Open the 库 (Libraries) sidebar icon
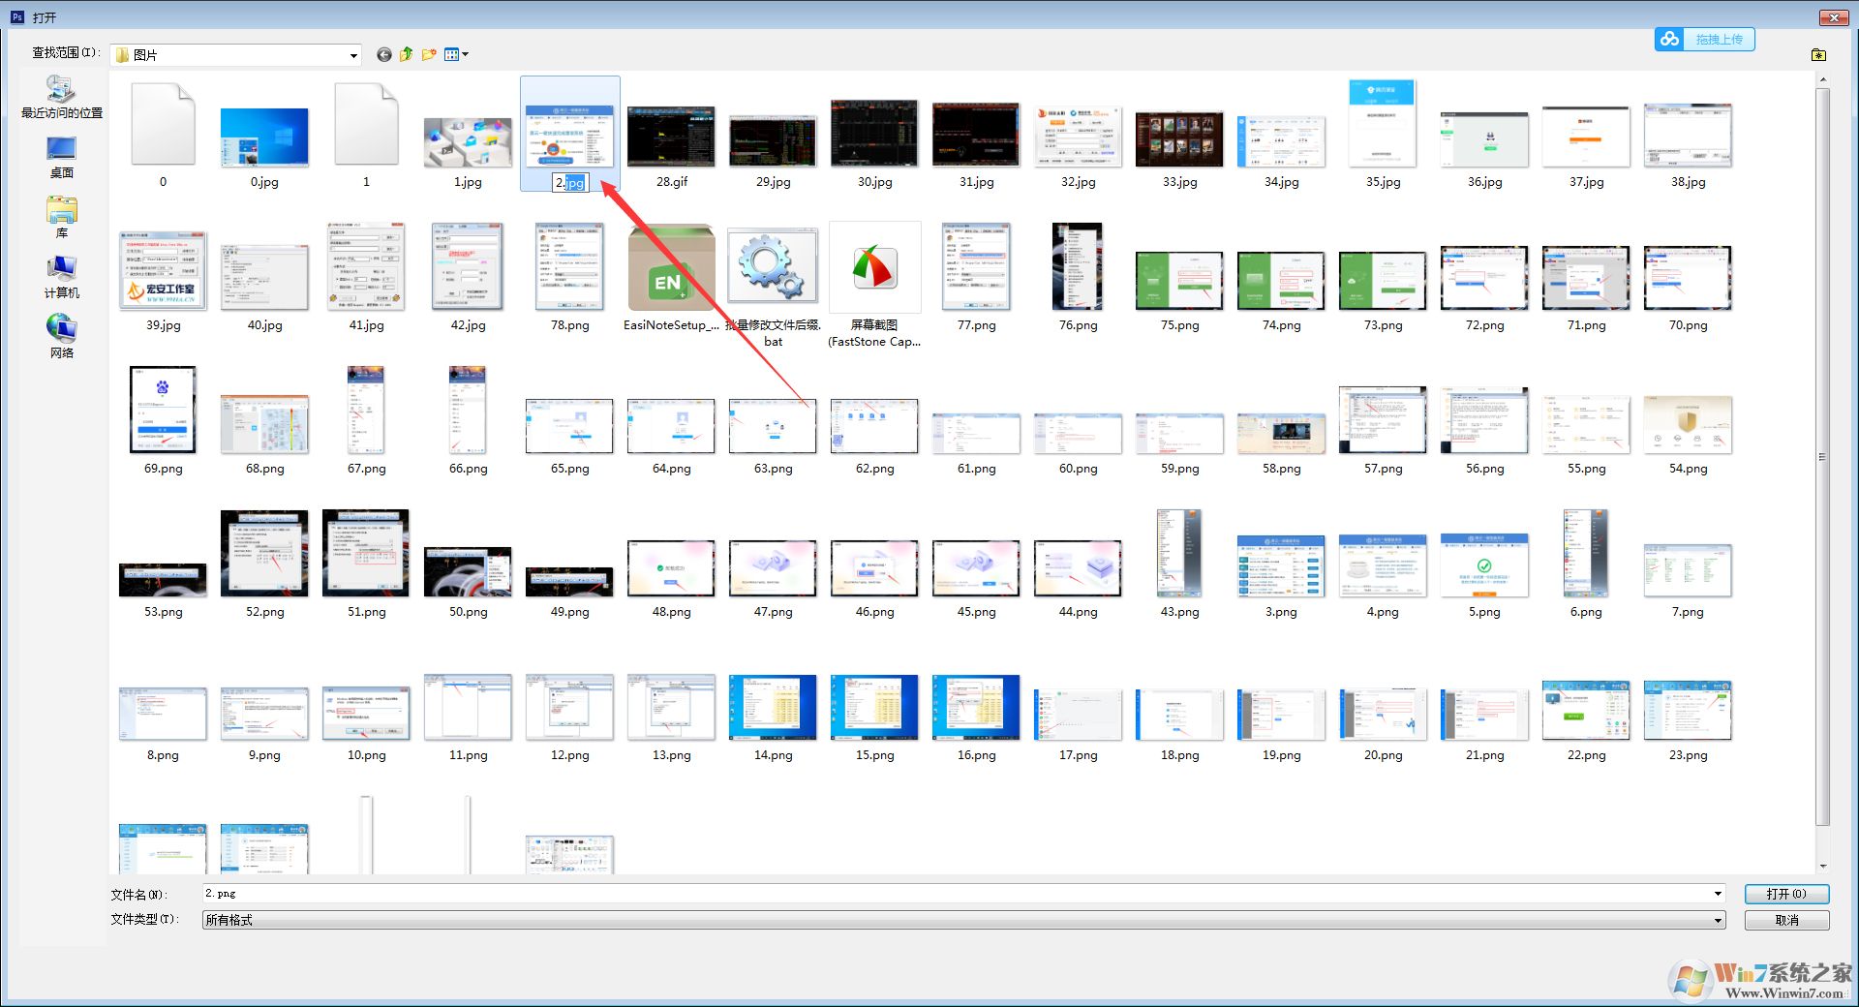The width and height of the screenshot is (1859, 1007). pyautogui.click(x=60, y=215)
